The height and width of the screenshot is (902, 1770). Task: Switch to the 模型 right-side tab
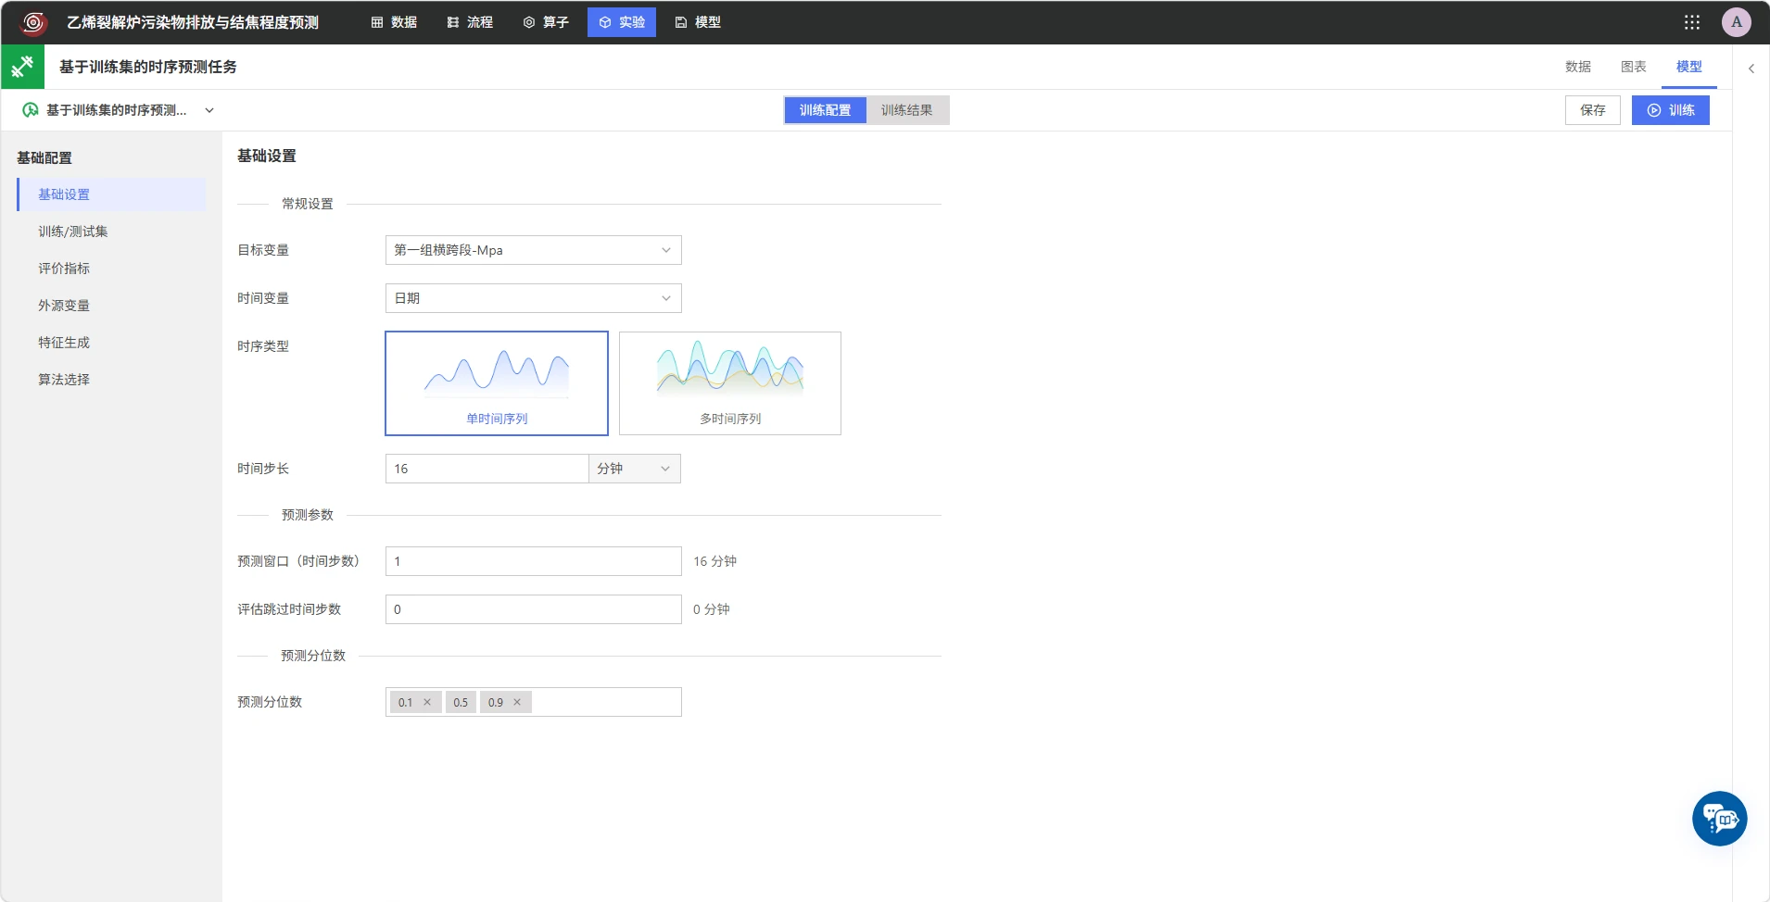[x=1689, y=67]
